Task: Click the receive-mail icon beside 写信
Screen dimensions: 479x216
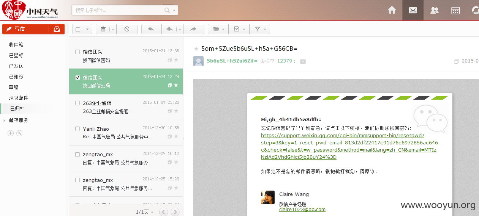Action: tap(57, 29)
